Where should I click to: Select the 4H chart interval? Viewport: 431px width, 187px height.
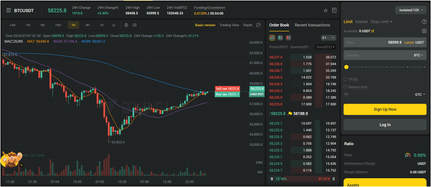click(88, 25)
